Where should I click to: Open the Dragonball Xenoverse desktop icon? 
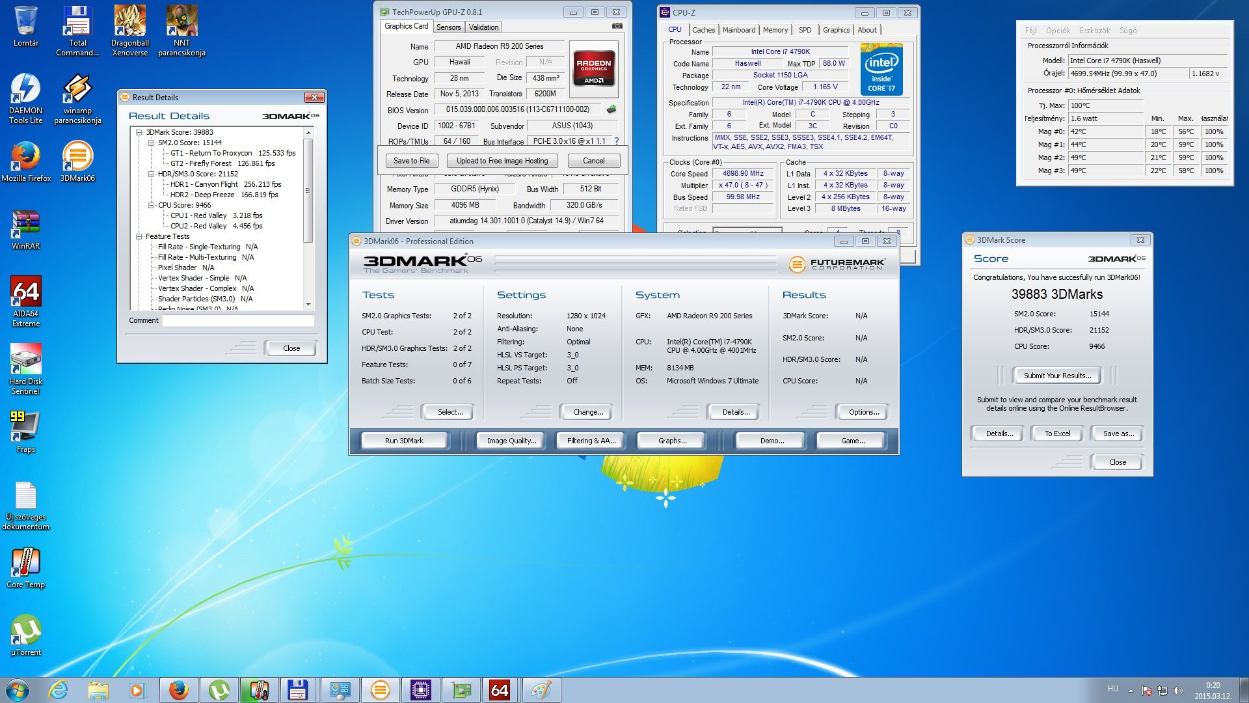tap(129, 30)
